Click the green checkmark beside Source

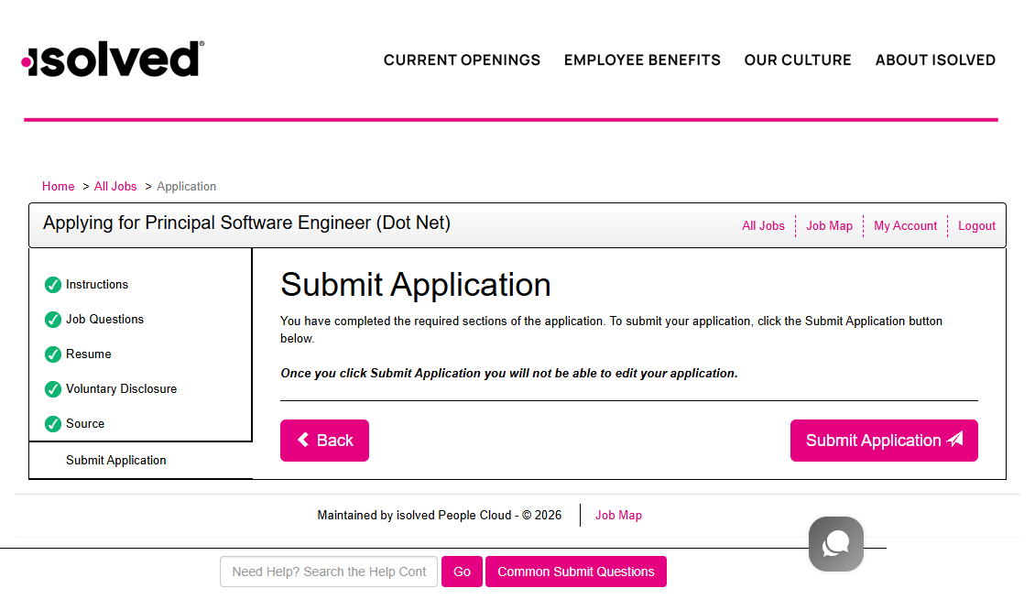pos(53,424)
